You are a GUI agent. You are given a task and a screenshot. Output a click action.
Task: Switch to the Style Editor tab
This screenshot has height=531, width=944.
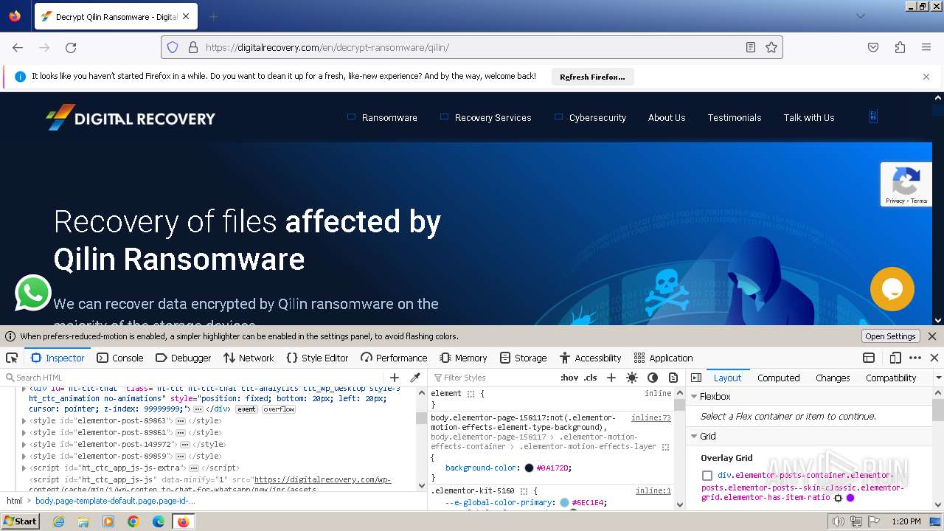tap(317, 358)
